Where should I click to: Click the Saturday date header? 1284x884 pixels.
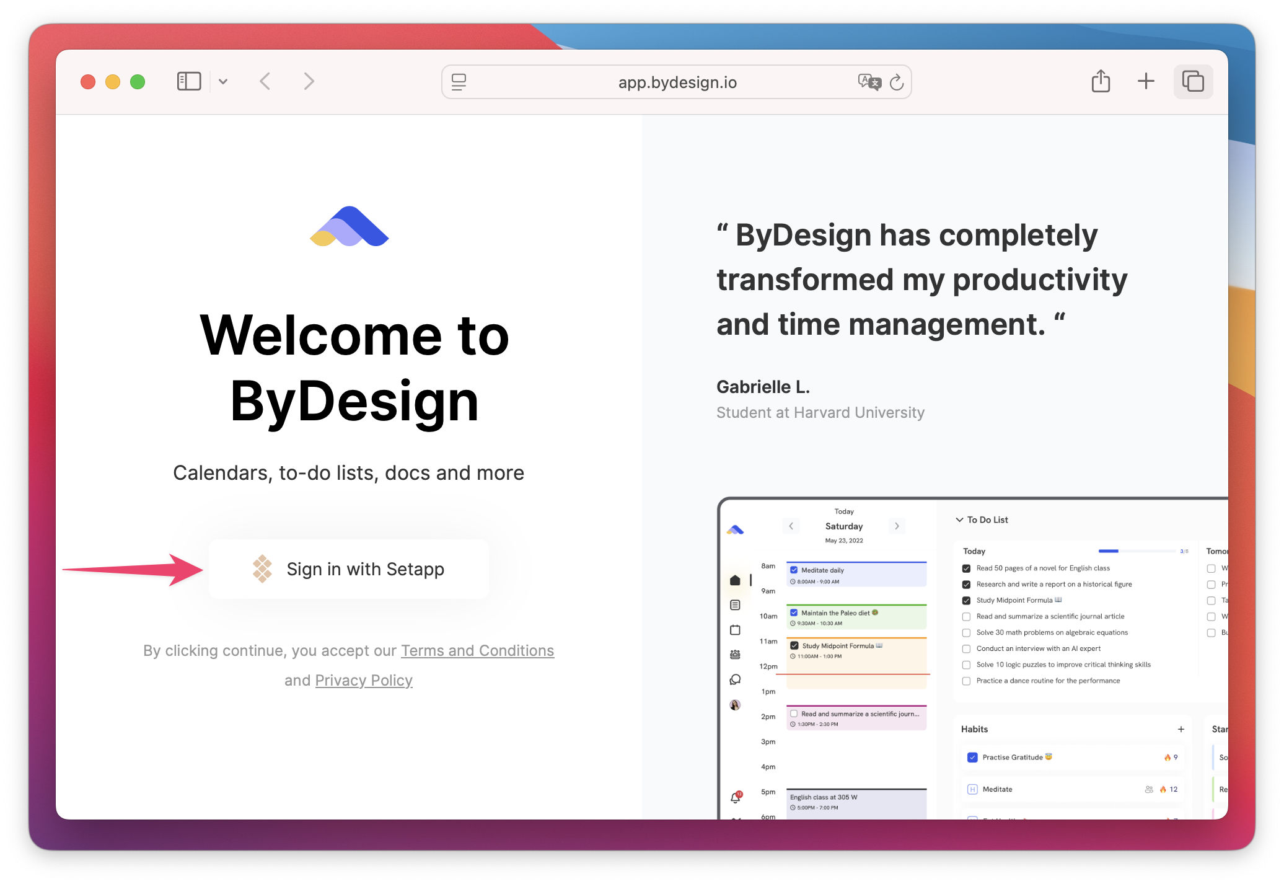pos(843,526)
